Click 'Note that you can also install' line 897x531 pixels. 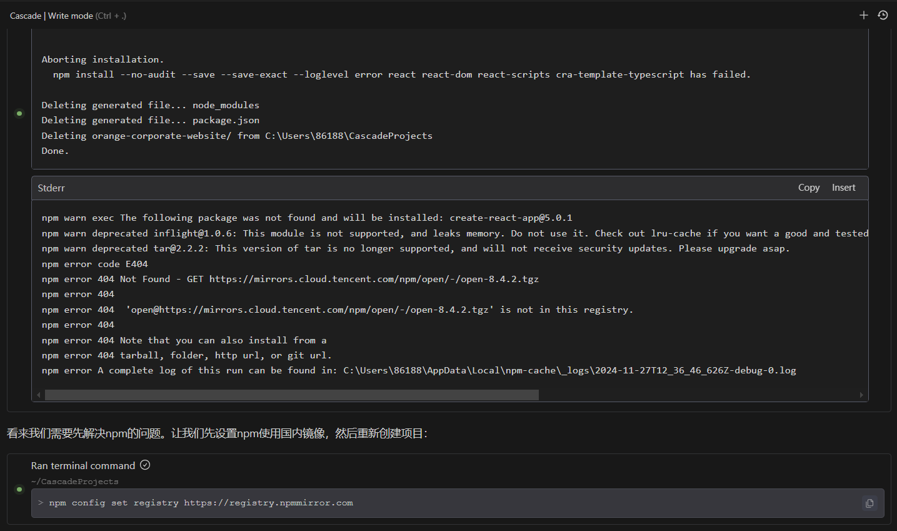click(184, 340)
